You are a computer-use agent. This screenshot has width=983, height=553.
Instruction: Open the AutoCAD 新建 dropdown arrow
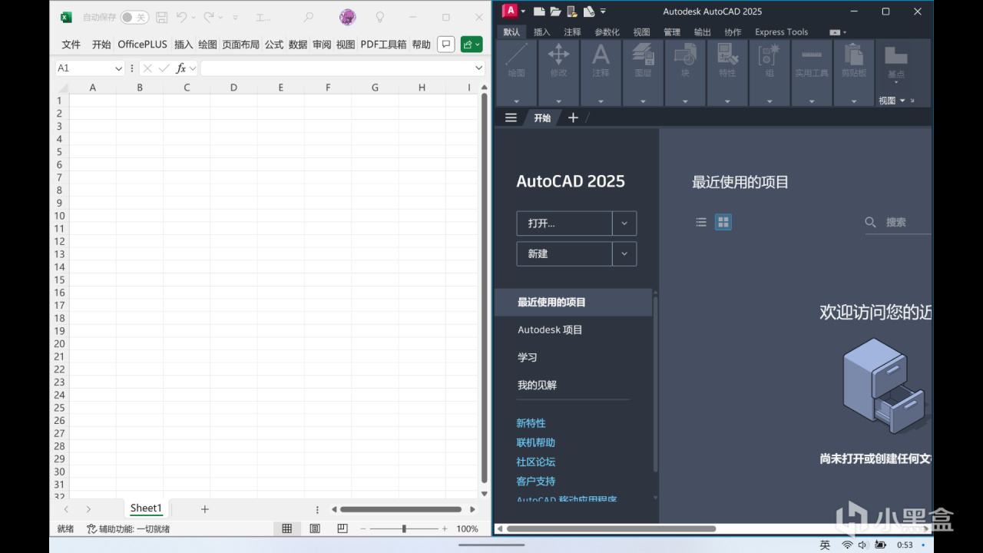(x=624, y=254)
